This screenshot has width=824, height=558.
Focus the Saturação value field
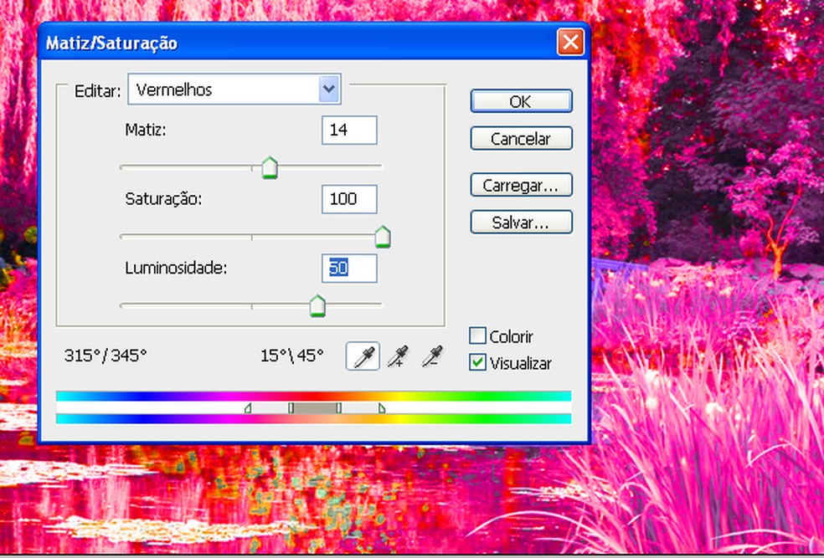(349, 199)
